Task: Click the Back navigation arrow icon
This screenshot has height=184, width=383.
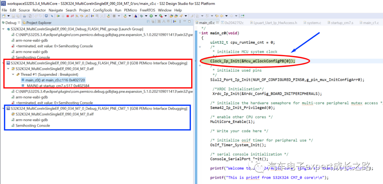Action: [x=222, y=16]
